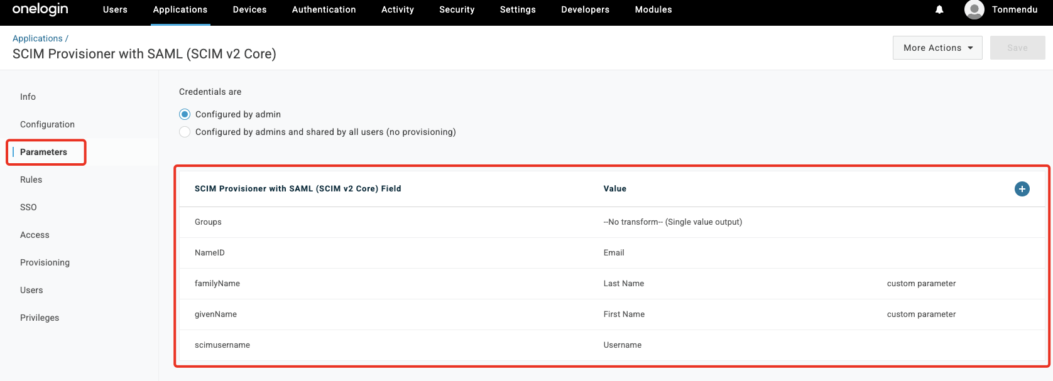
Task: Switch to the Provisioning sidebar tab
Action: pyautogui.click(x=45, y=262)
